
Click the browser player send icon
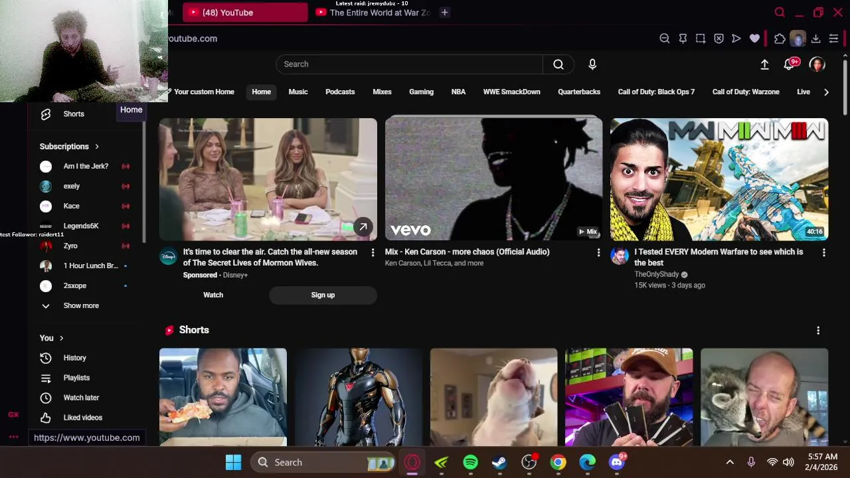[736, 39]
